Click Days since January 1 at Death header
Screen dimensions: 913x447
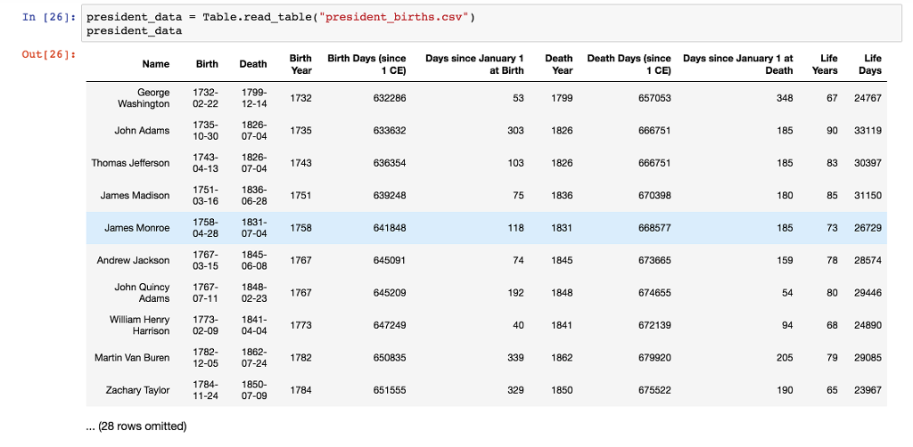(x=737, y=64)
